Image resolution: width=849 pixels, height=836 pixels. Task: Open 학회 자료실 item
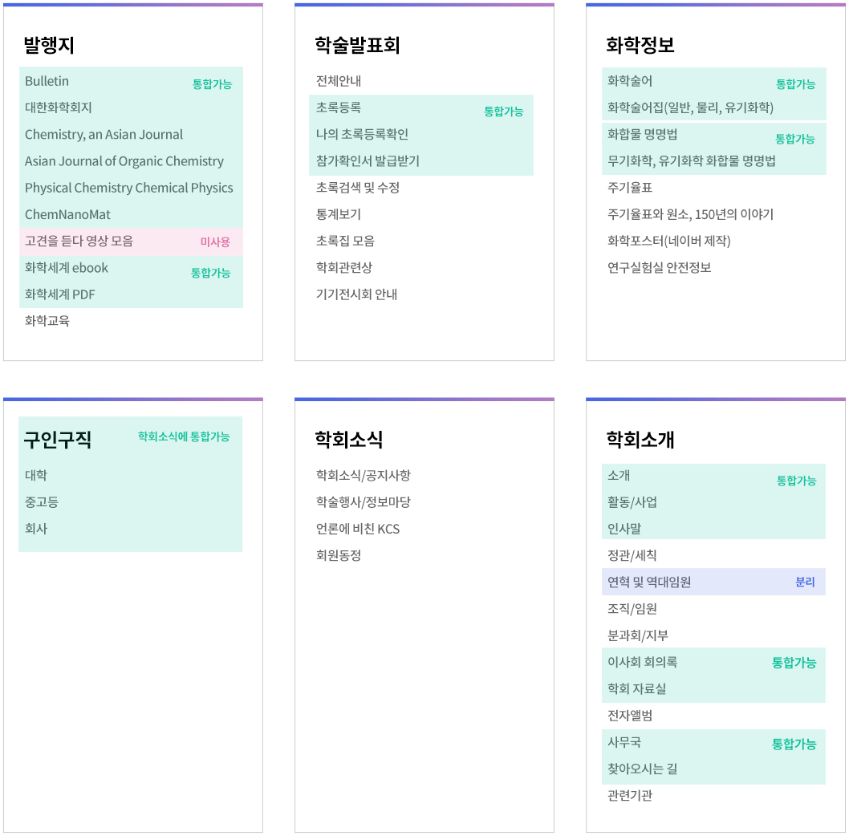click(637, 688)
